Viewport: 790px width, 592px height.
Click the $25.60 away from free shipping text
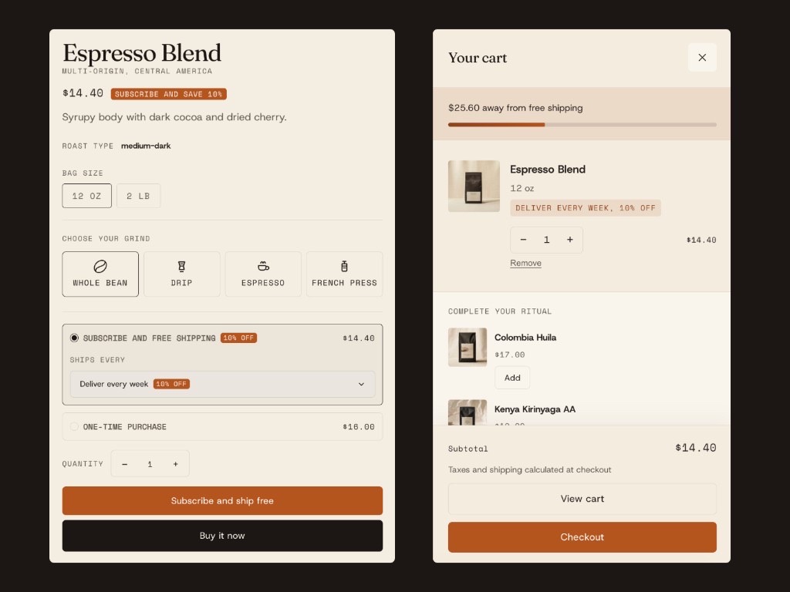515,108
